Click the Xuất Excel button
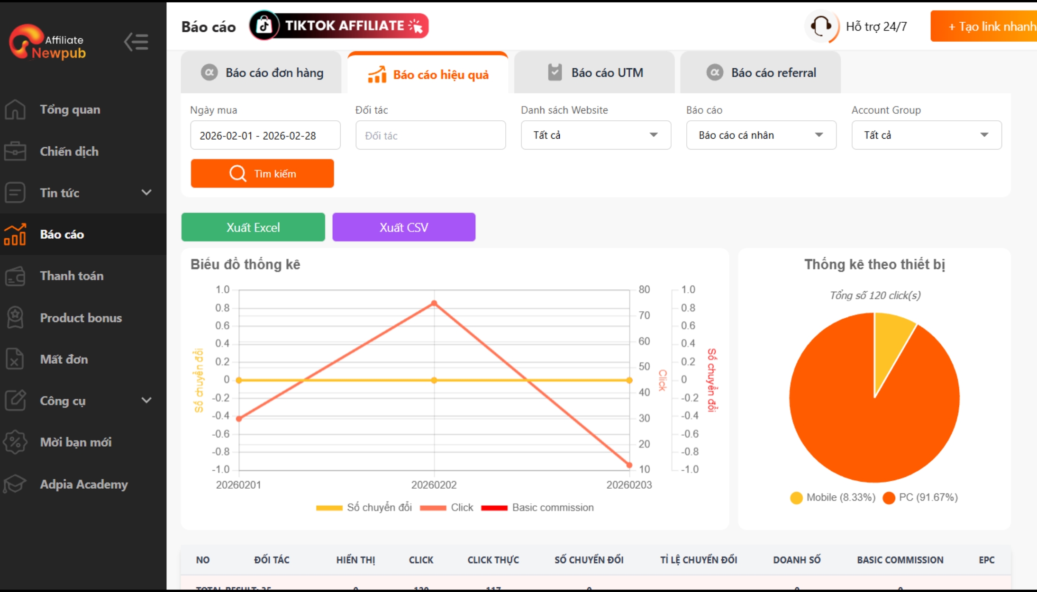Viewport: 1037px width, 592px height. tap(253, 227)
